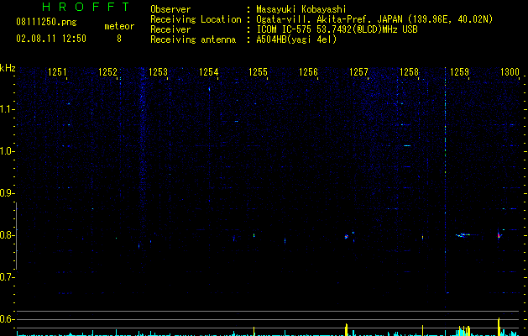Click the 1257 time marker
Screen dimensions: 528x336
tap(358, 72)
